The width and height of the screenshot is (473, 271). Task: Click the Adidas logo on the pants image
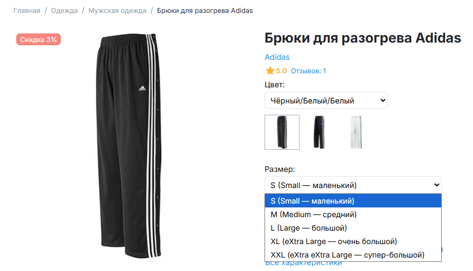pos(142,88)
